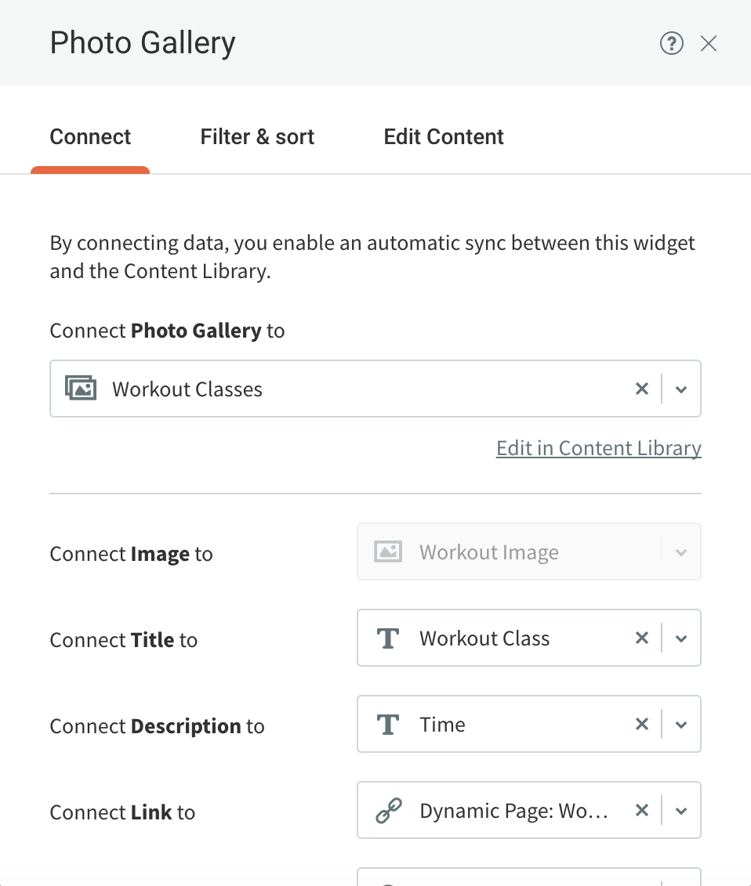This screenshot has width=751, height=886.
Task: Click the gallery icon beside Workout Classes
Action: point(81,389)
